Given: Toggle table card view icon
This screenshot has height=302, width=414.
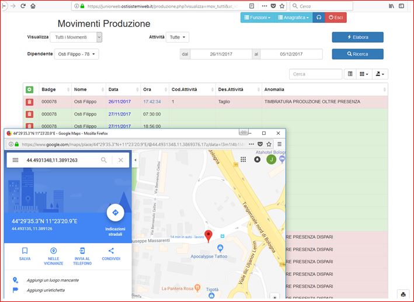Looking at the screenshot, I should (x=350, y=74).
